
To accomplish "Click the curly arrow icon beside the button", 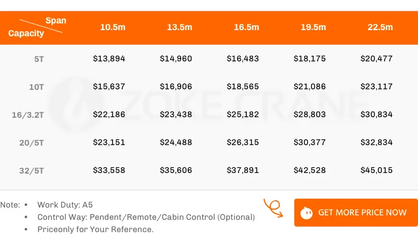I will (273, 208).
